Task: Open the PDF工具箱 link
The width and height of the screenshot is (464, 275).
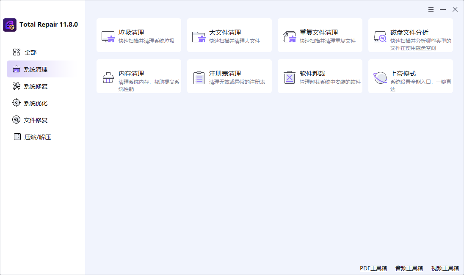Action: 373,268
